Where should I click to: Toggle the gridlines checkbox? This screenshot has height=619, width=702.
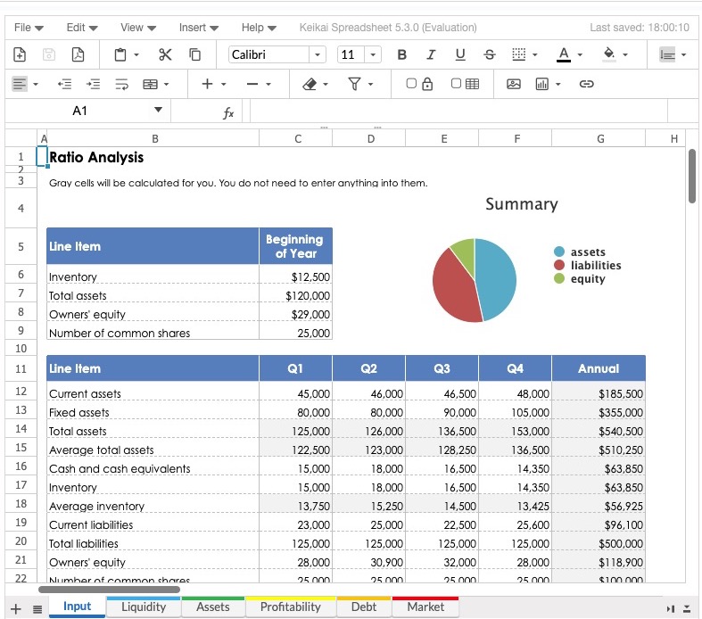[456, 83]
